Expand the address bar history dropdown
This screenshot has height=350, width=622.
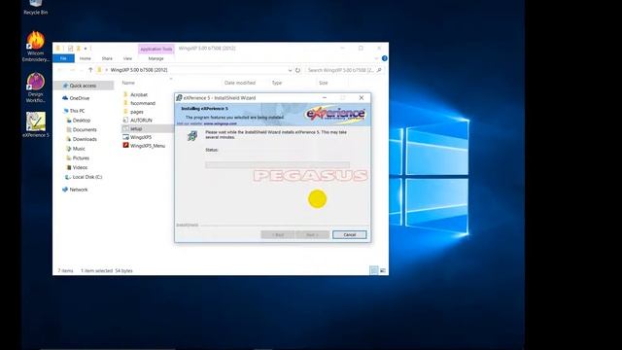(290, 70)
